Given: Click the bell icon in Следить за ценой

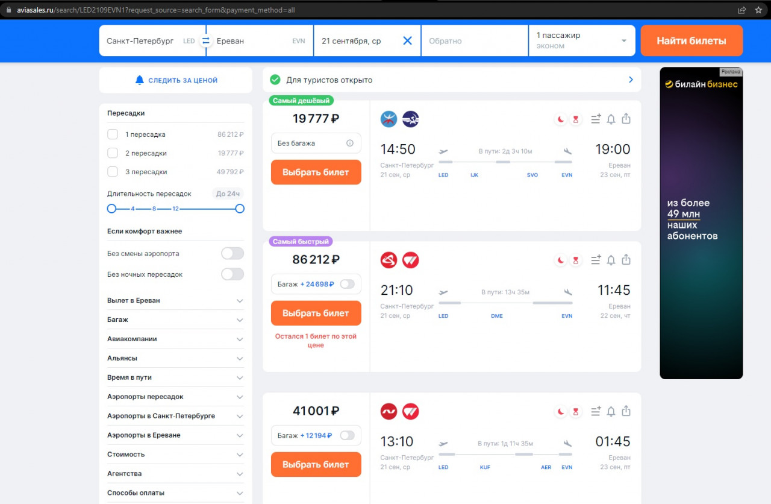Looking at the screenshot, I should pos(140,80).
